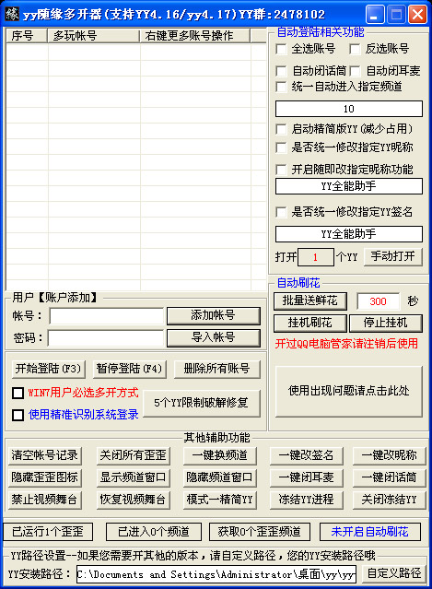
Task: Click the 密码 input field
Action: [106, 338]
